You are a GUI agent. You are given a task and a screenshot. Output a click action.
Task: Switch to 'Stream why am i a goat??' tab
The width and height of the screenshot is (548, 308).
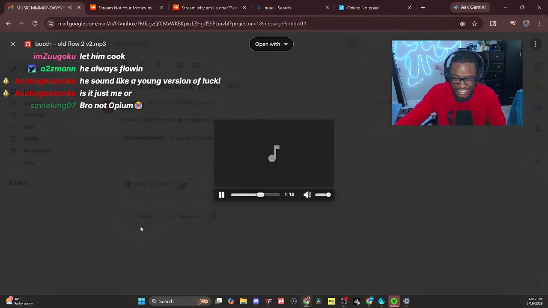[x=209, y=8]
